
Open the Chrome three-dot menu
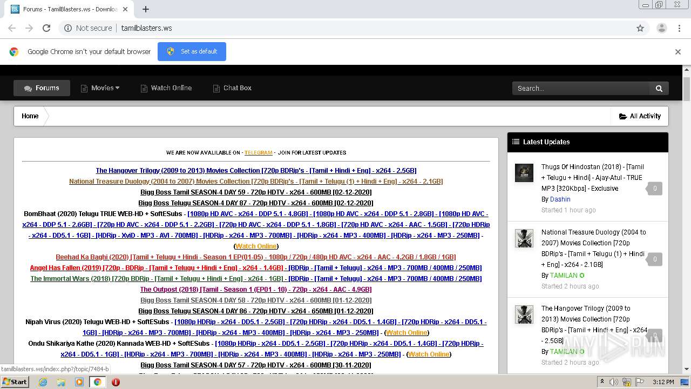tap(679, 28)
